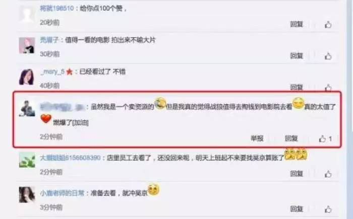Like _mary_5's comment 已经看过了 不错
Screen dimensions: 353x219
(328, 88)
